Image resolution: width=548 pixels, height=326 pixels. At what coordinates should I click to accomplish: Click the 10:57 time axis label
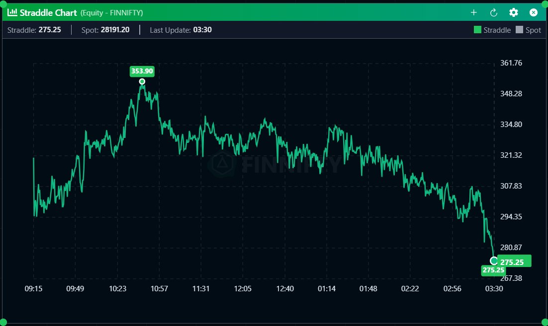point(159,289)
